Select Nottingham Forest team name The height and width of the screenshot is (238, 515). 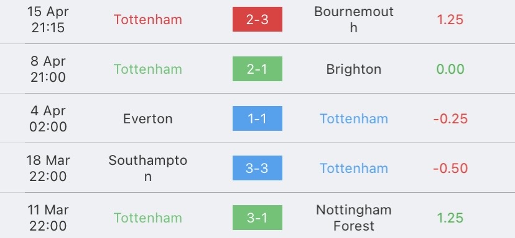pyautogui.click(x=354, y=218)
